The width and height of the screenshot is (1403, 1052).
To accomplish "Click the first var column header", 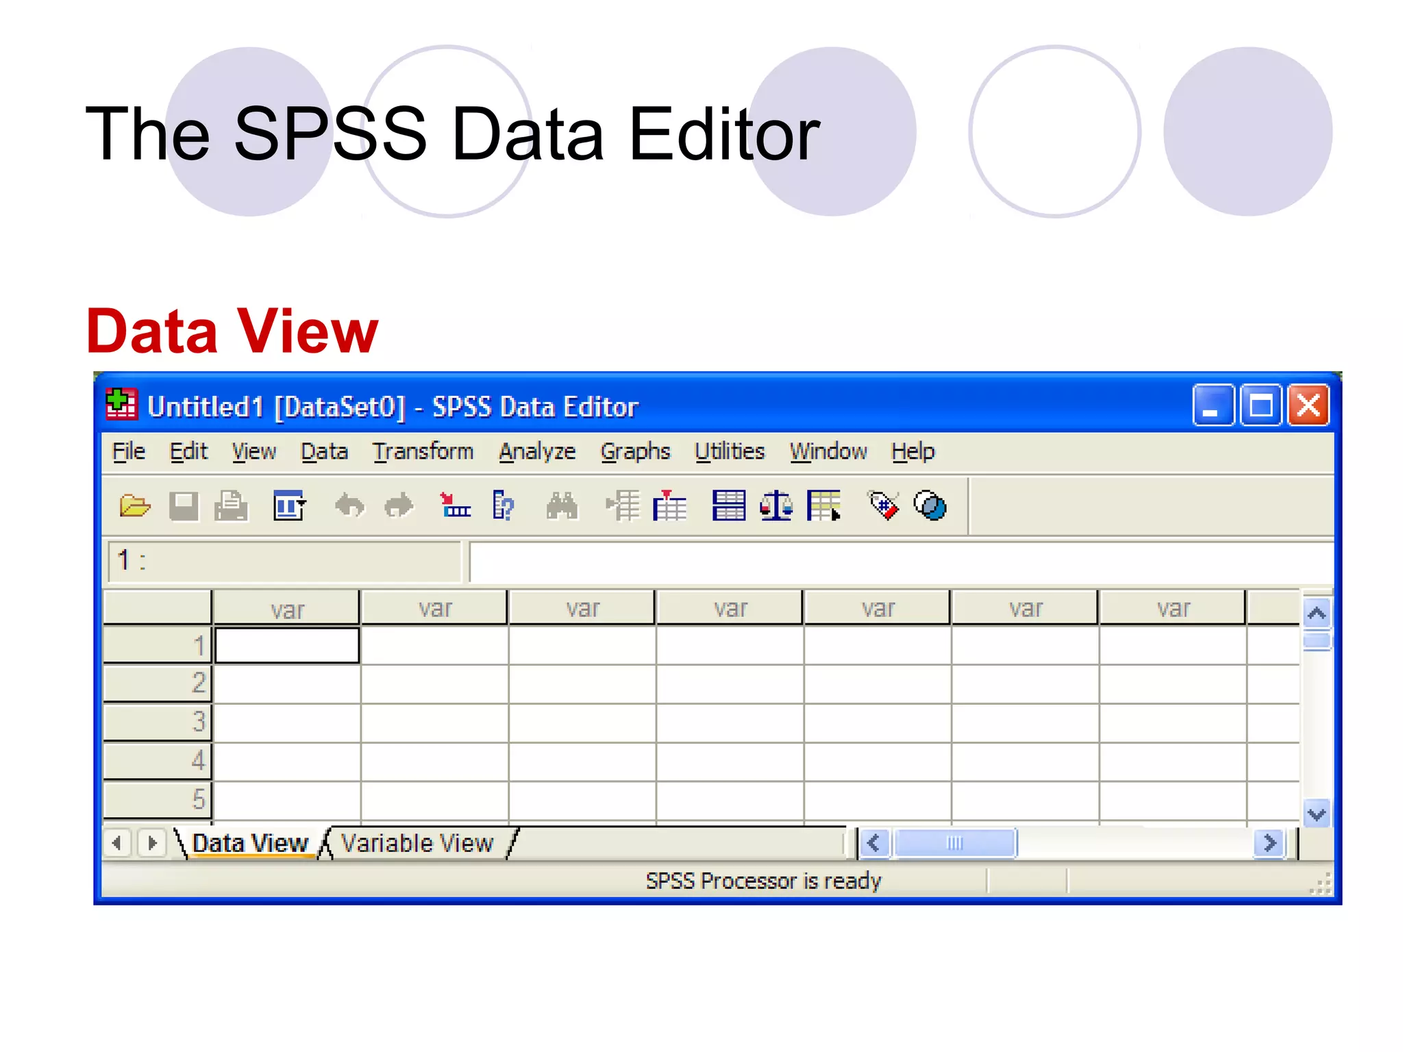I will click(286, 608).
